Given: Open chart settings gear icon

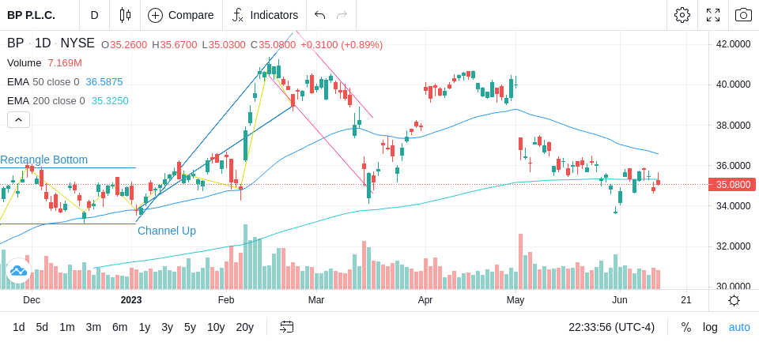Looking at the screenshot, I should (682, 15).
